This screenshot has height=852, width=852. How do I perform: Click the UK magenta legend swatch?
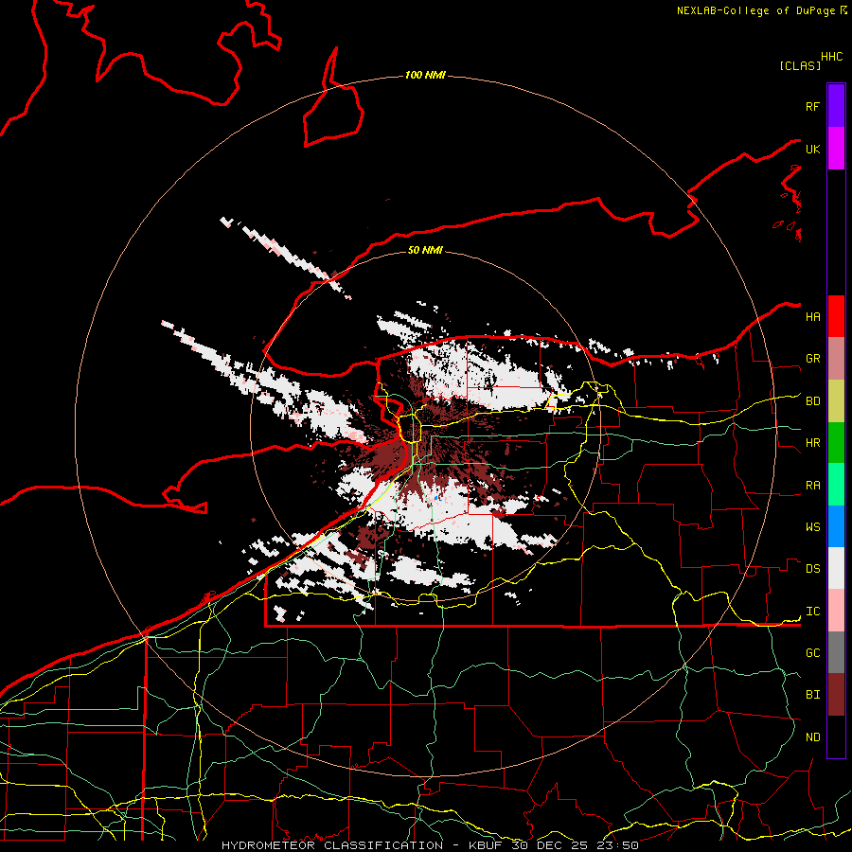point(836,149)
